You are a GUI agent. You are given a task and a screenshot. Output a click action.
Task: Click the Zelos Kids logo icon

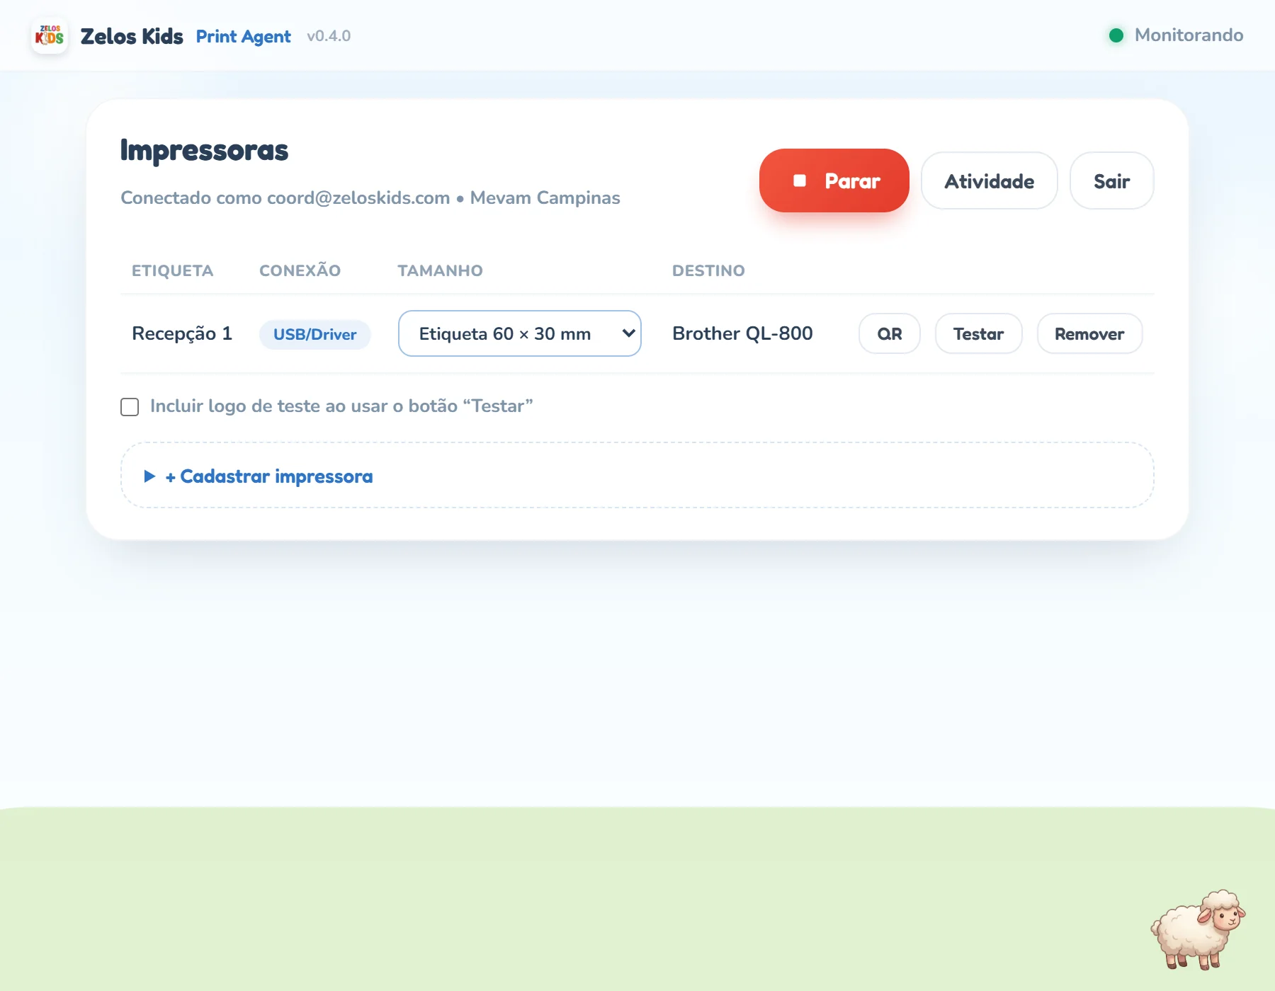(x=50, y=35)
